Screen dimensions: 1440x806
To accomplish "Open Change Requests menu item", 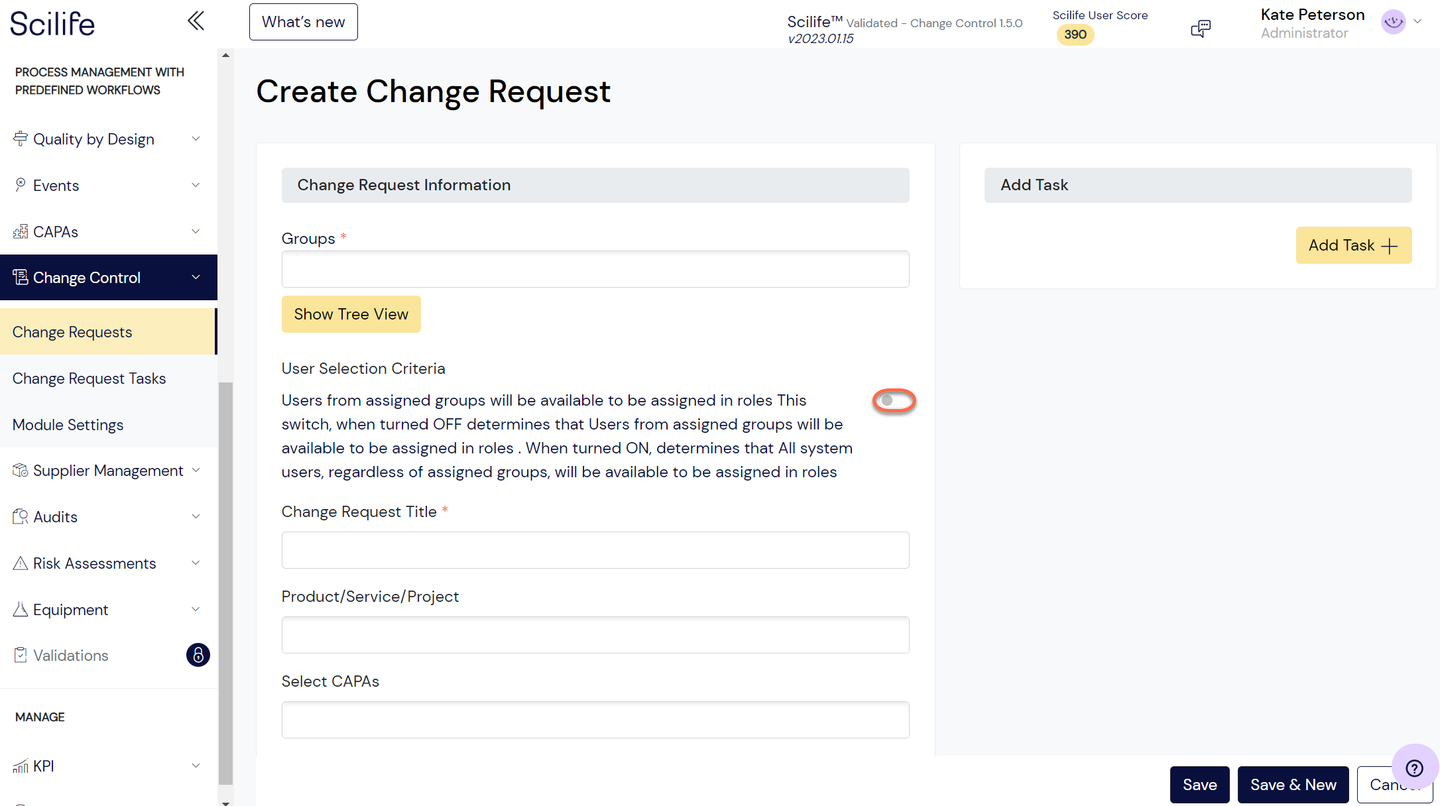I will click(108, 331).
